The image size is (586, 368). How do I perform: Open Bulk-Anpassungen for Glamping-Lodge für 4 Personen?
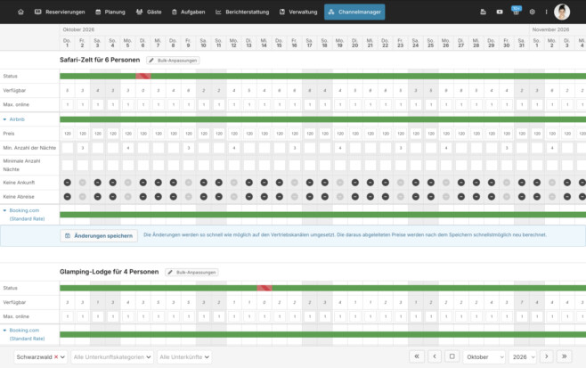(191, 273)
